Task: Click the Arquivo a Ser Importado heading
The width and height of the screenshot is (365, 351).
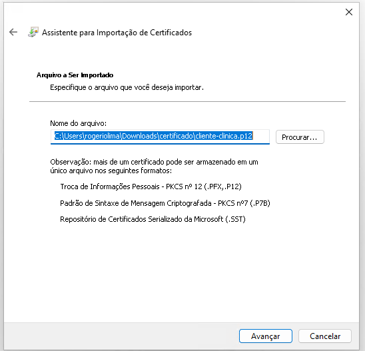Action: click(x=75, y=75)
